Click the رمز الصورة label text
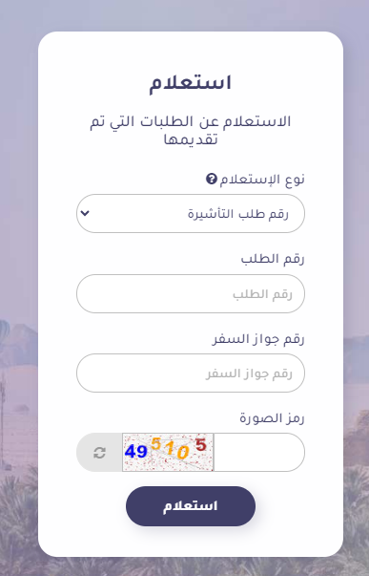The height and width of the screenshot is (576, 369). coord(272,418)
